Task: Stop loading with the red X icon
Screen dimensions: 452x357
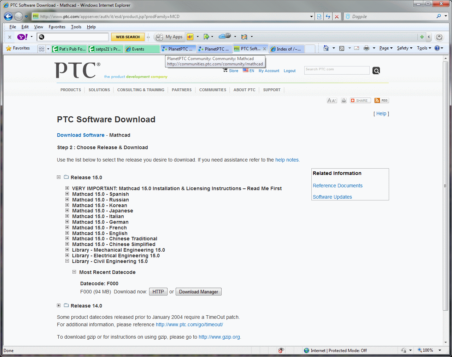Action: click(337, 17)
